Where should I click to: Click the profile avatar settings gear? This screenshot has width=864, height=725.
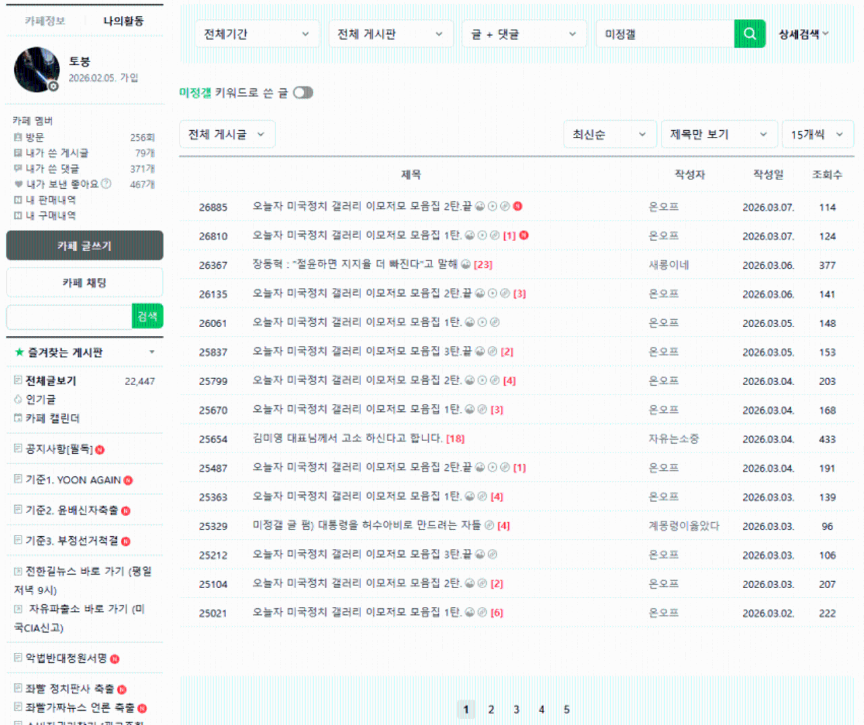click(x=53, y=86)
